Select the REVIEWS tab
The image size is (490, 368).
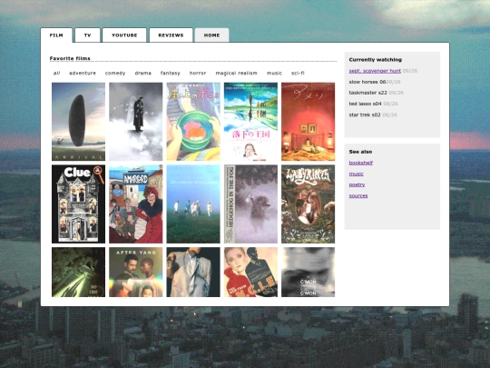pyautogui.click(x=171, y=35)
